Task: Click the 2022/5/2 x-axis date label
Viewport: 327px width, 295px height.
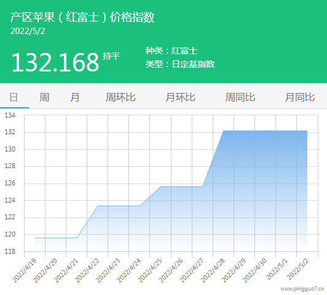Action: (297, 270)
